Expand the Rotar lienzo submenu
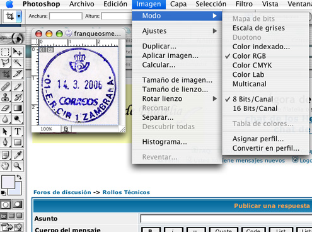312x232 pixels. click(177, 99)
